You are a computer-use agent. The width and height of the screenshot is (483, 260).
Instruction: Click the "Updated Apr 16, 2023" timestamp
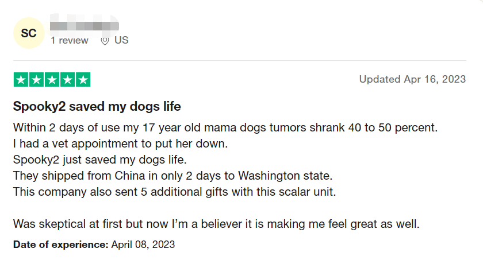tap(412, 80)
